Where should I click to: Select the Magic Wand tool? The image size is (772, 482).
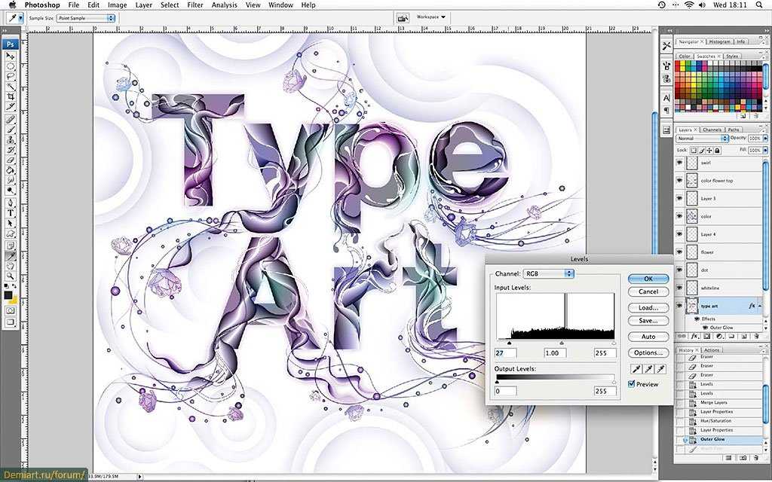[11, 85]
